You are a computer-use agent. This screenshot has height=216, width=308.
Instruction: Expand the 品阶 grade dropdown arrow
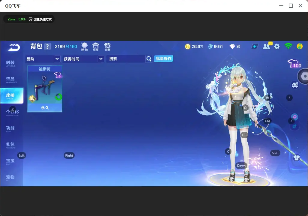coord(57,59)
